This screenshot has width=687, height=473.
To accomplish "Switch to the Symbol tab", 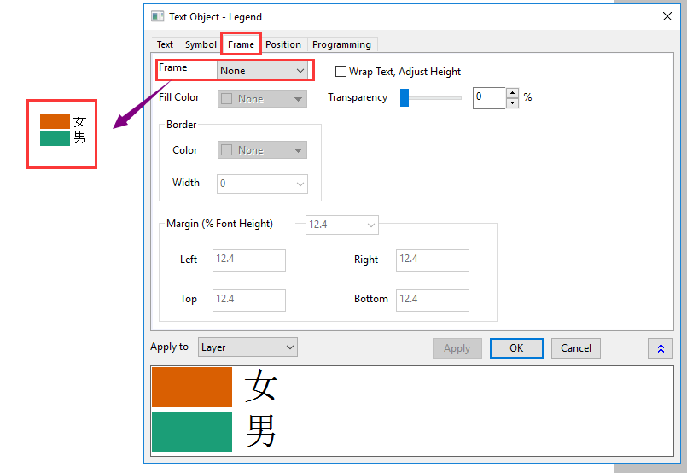I will 201,44.
